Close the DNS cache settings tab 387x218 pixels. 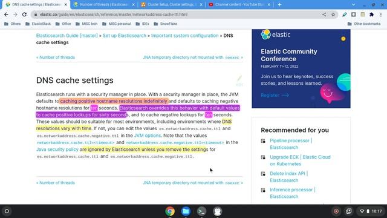click(x=66, y=4)
